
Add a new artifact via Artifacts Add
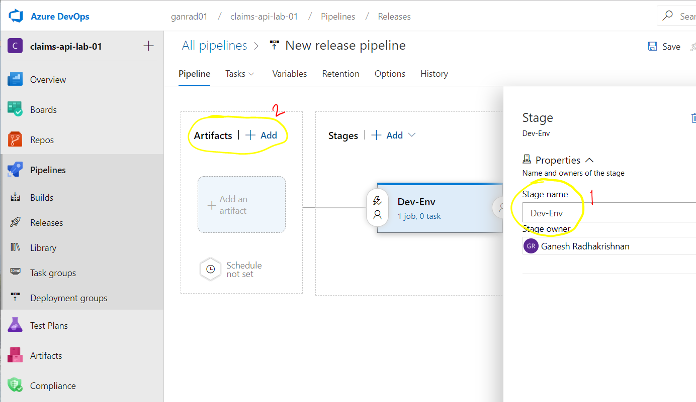point(262,135)
